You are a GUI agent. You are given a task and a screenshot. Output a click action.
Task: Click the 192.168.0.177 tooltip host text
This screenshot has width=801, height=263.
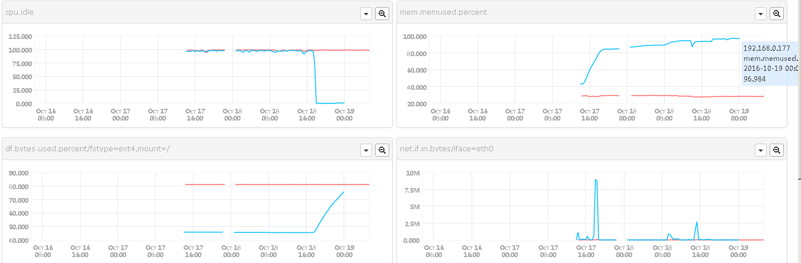pyautogui.click(x=767, y=48)
